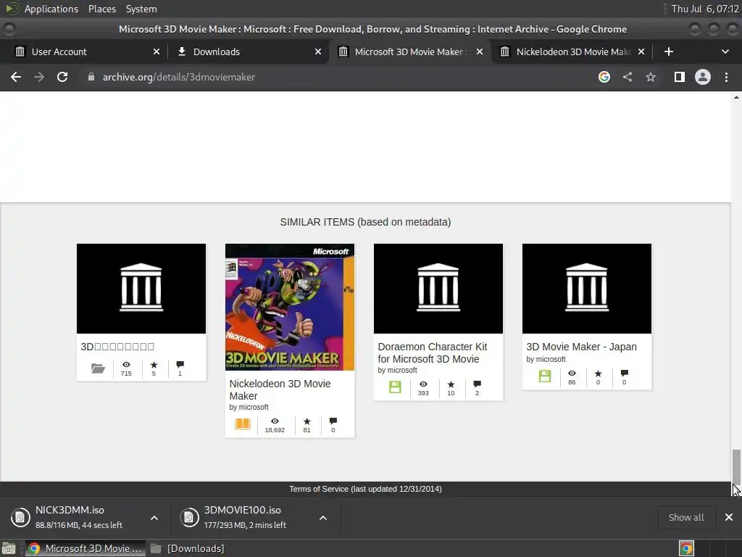Open the System menu

141,9
